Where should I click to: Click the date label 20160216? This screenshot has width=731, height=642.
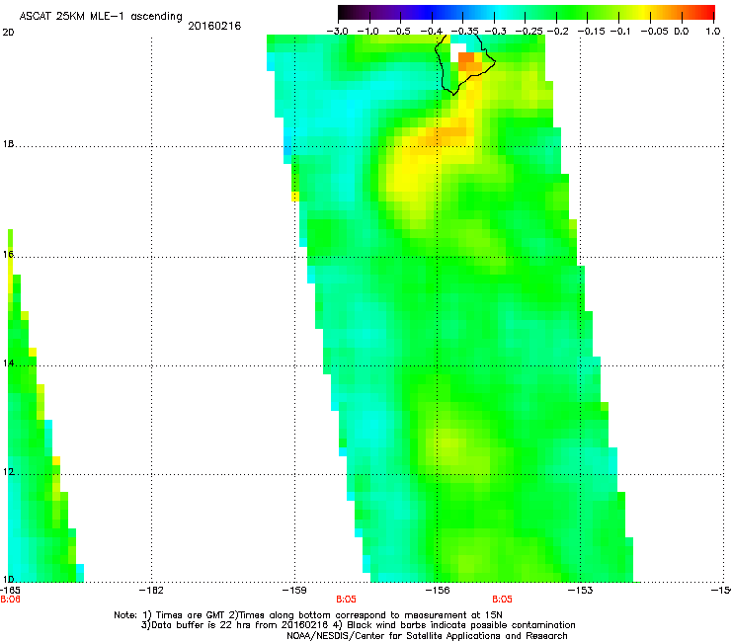click(x=214, y=26)
